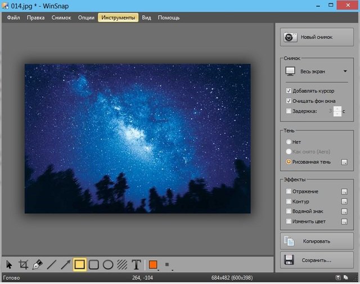
Task: Enable the 'Отражение' effect checkbox
Action: pyautogui.click(x=289, y=191)
